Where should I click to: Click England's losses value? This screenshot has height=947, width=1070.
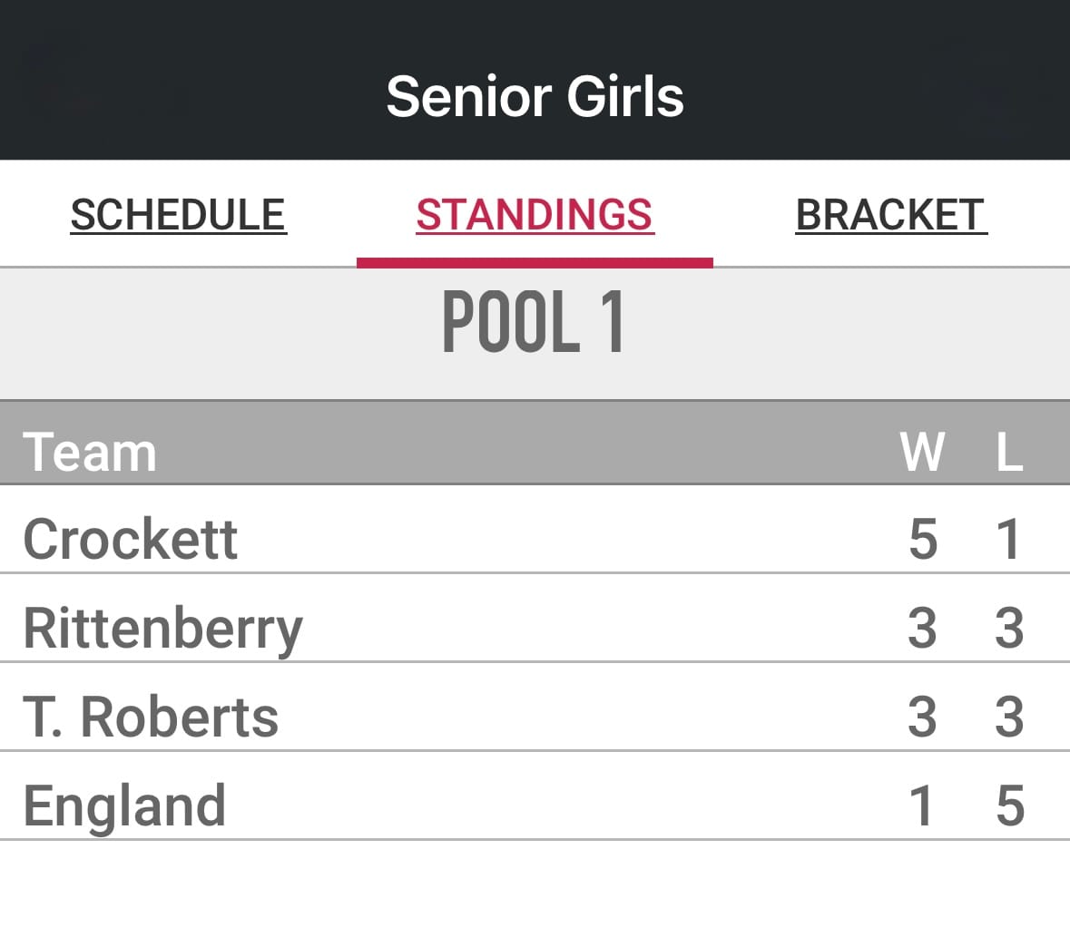pyautogui.click(x=1009, y=805)
